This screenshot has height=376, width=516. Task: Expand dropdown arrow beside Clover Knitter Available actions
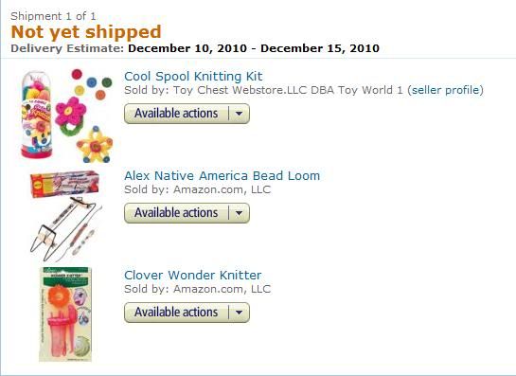[240, 313]
